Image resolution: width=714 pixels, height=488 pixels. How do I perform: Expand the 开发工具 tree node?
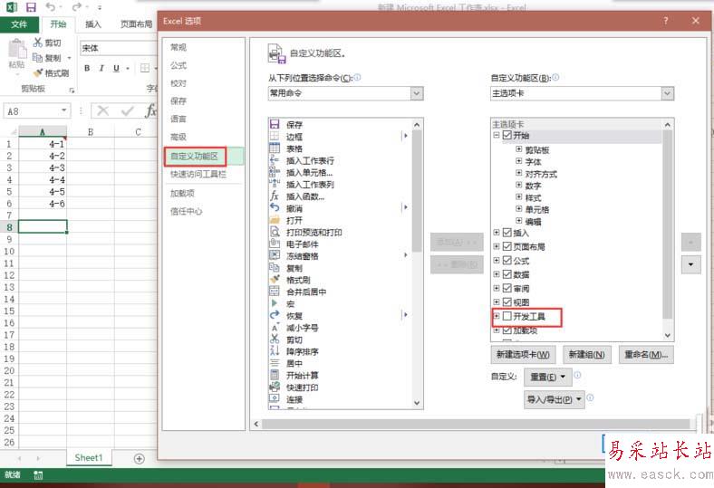click(x=497, y=316)
